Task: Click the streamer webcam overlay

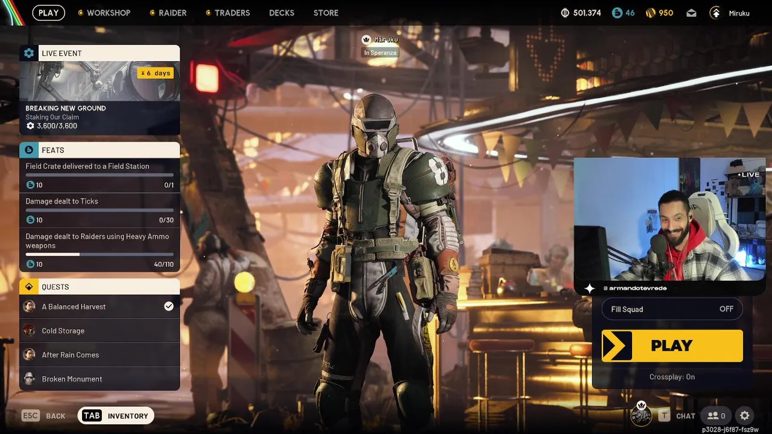Action: pyautogui.click(x=669, y=219)
